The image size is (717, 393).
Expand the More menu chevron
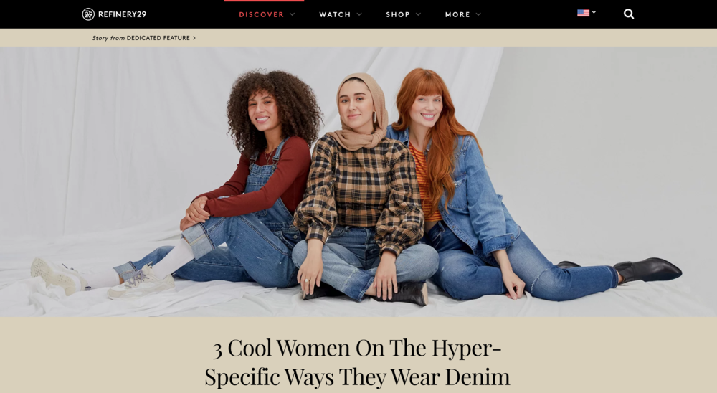478,14
